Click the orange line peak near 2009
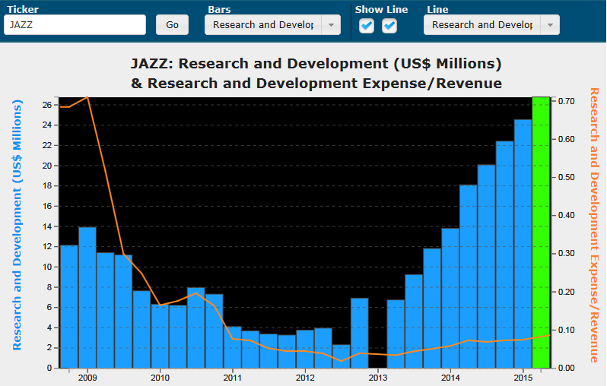The height and width of the screenshot is (386, 607). click(x=87, y=97)
